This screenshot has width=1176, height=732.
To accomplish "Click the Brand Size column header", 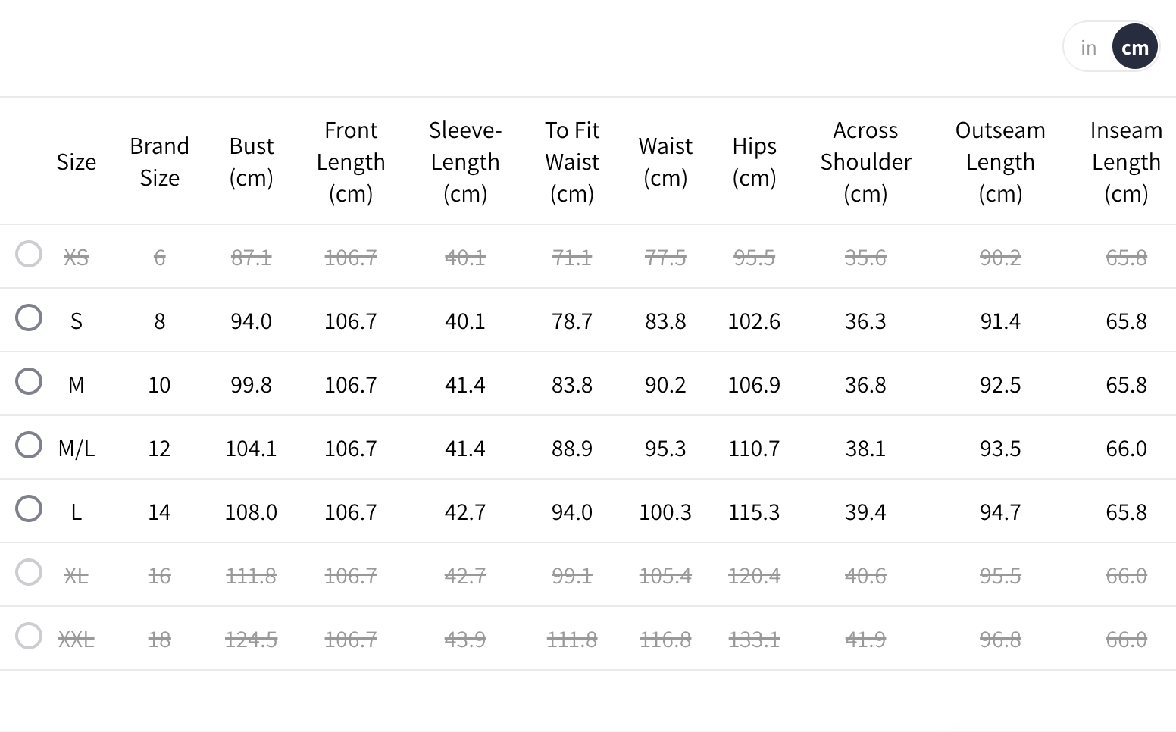I will (x=159, y=161).
